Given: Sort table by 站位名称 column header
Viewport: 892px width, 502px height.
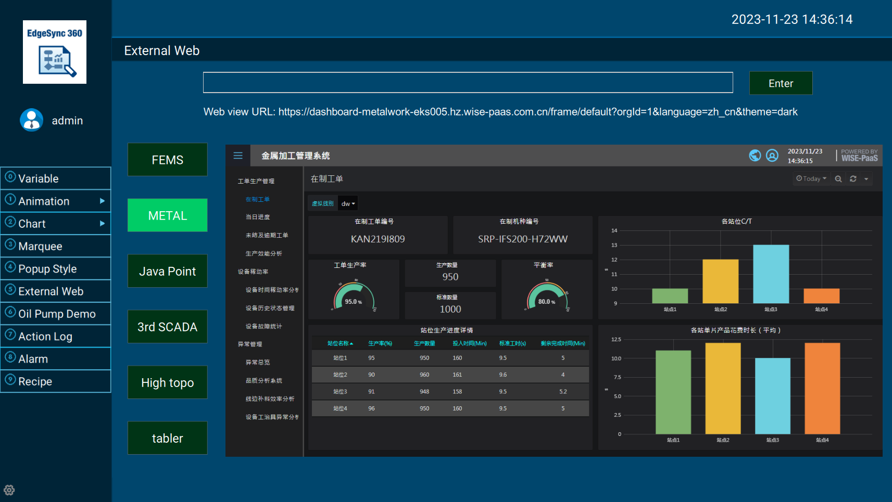Looking at the screenshot, I should point(340,343).
